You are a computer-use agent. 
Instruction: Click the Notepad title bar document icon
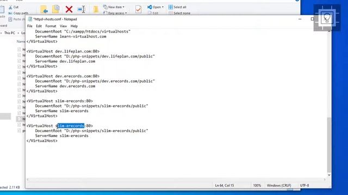(30, 19)
